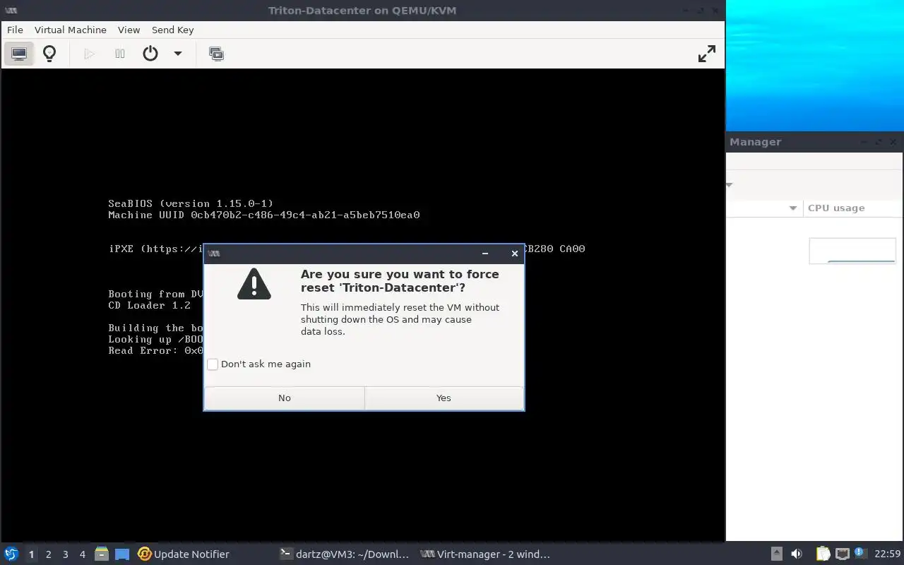Image resolution: width=904 pixels, height=565 pixels.
Task: Enable the "Don't ask me again" checkbox
Action: [213, 364]
